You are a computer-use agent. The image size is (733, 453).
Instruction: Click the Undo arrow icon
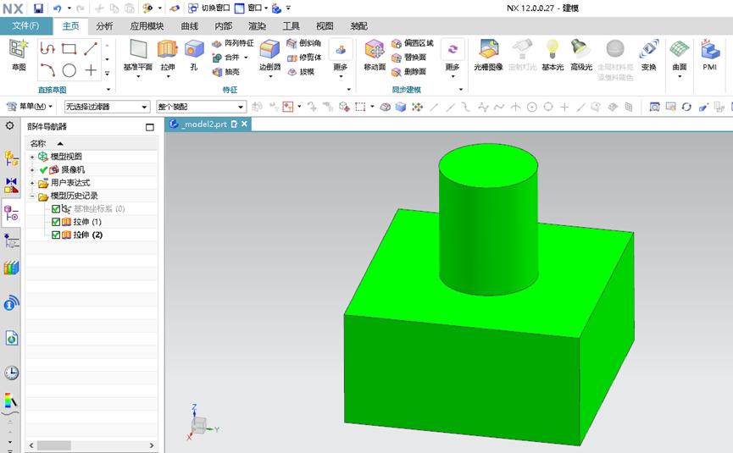pos(57,8)
